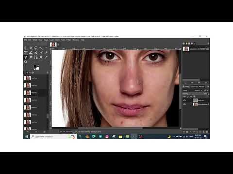Select the Unified Transform tool
This screenshot has width=233, height=174.
[26, 53]
